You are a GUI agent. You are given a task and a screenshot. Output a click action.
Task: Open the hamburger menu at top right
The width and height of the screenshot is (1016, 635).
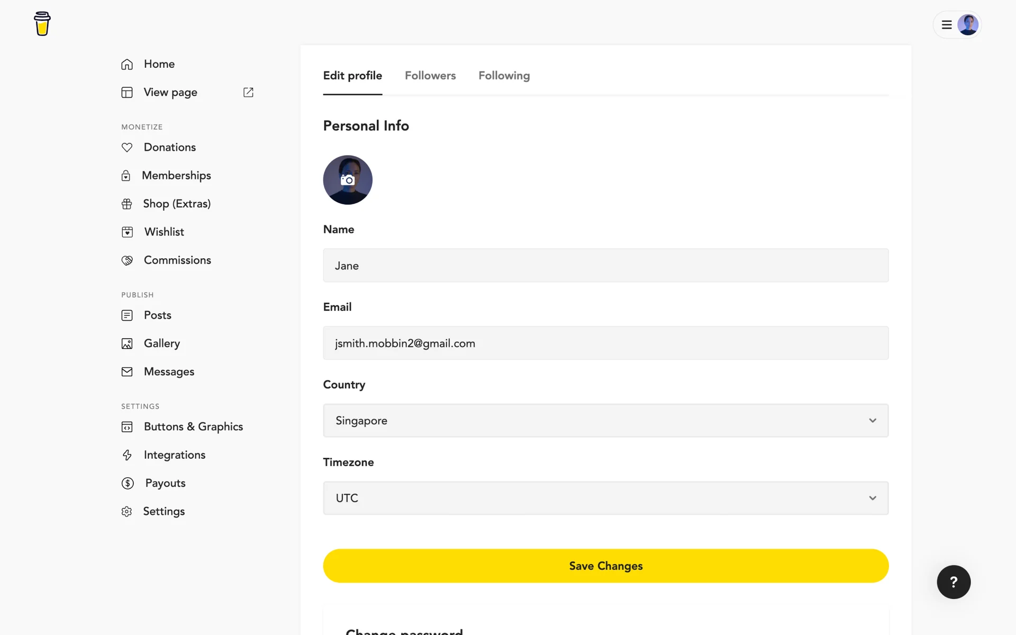point(947,25)
